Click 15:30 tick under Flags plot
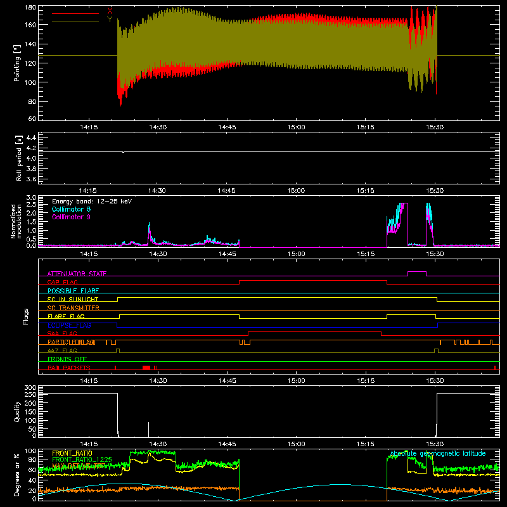507x507 pixels. click(435, 381)
